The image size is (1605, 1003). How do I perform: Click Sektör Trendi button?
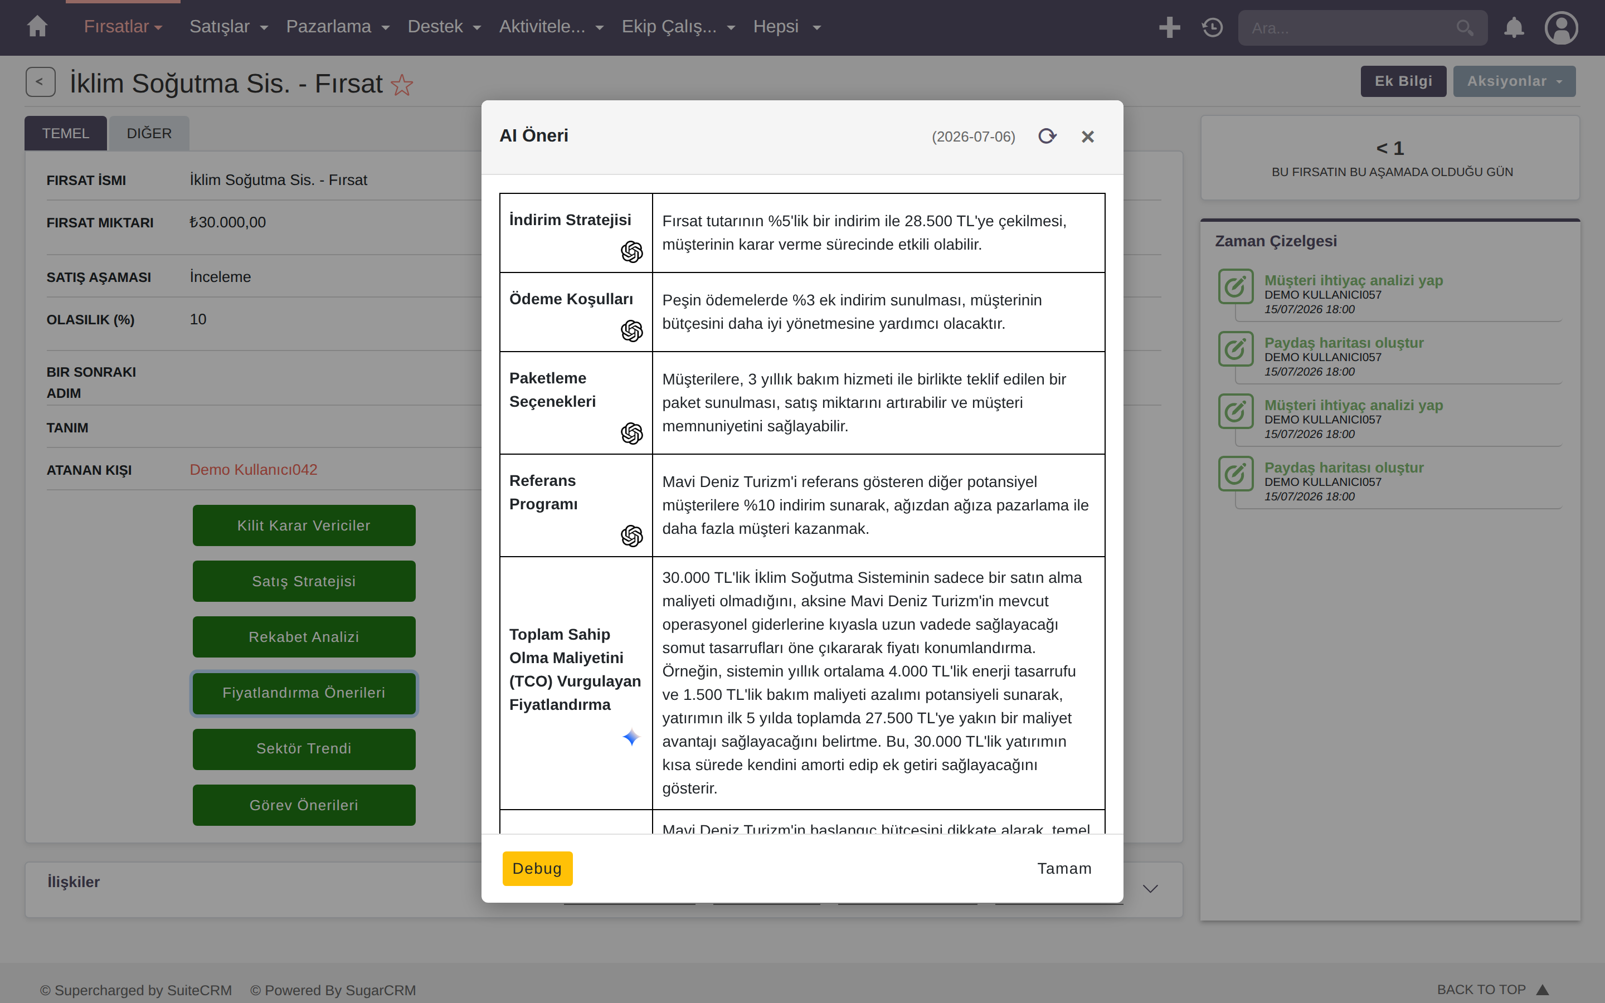[x=304, y=749]
